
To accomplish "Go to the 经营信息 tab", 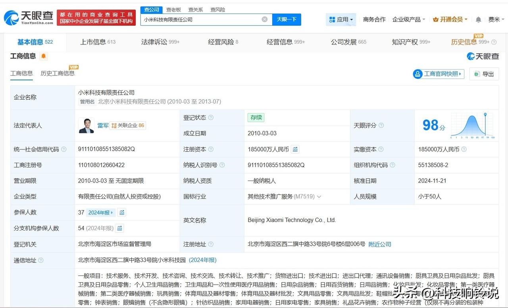I will pos(286,42).
